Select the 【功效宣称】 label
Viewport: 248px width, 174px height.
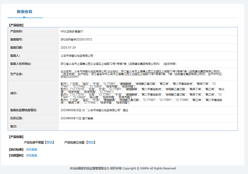(16, 155)
